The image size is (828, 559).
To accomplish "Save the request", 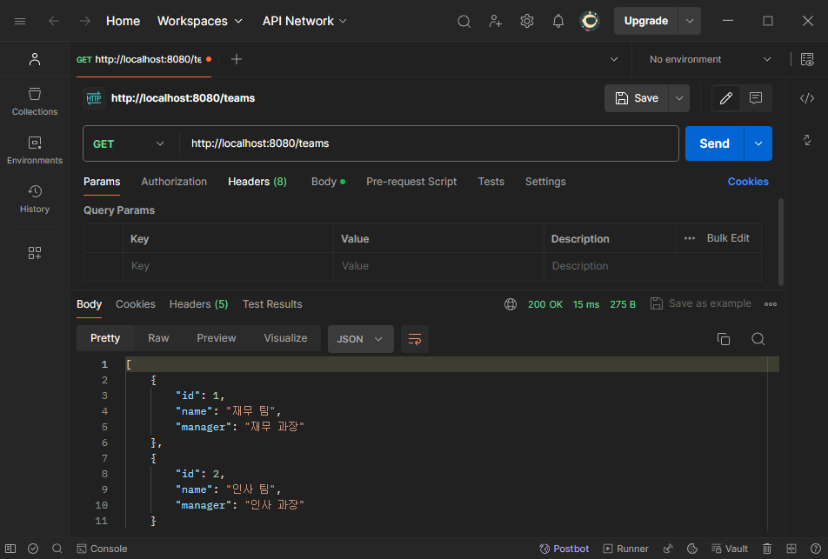I will point(637,98).
